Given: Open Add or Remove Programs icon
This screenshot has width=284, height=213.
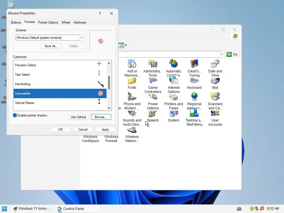Looking at the screenshot, I should pyautogui.click(x=132, y=64).
